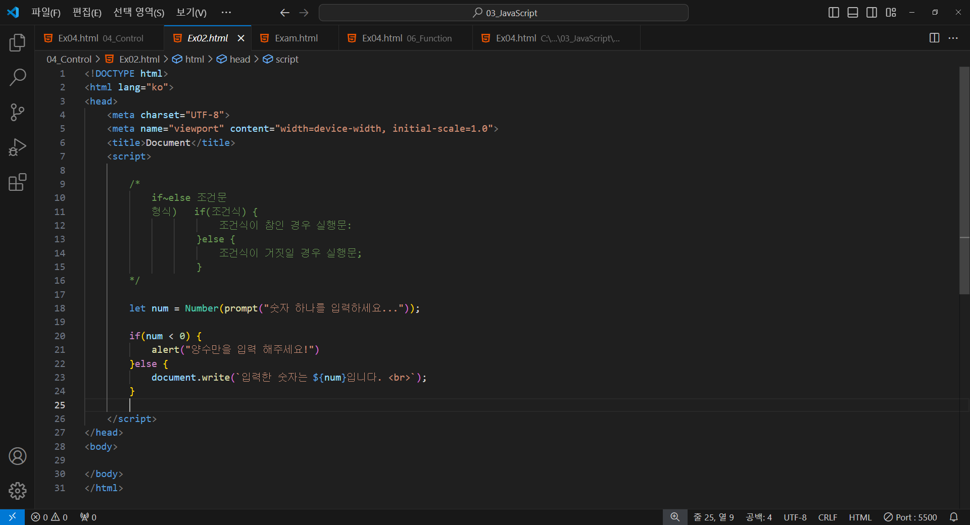Click the 03_JavaScript command center search box
Viewport: 970px width, 525px height.
coord(504,13)
